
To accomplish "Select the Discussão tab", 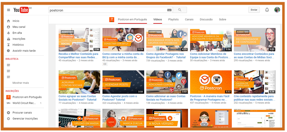I will [206, 20].
